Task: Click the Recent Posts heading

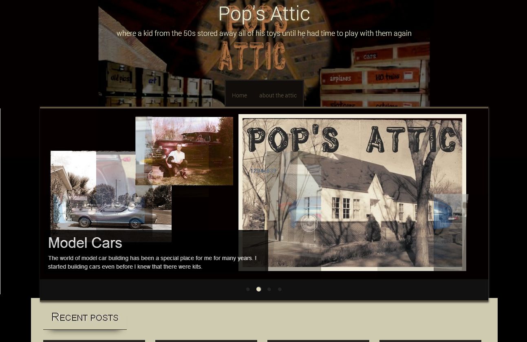Action: pyautogui.click(x=85, y=317)
